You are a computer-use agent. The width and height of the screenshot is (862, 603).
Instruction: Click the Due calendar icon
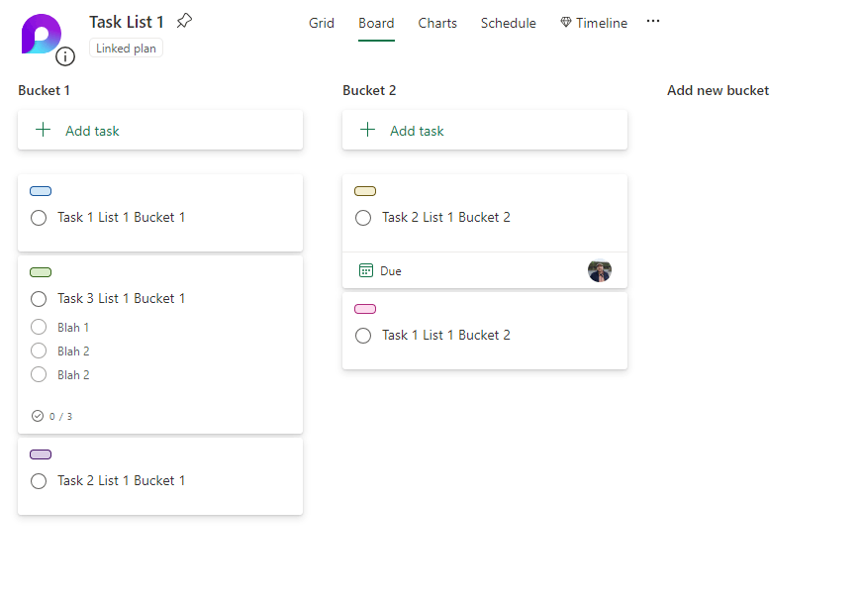[x=366, y=270]
